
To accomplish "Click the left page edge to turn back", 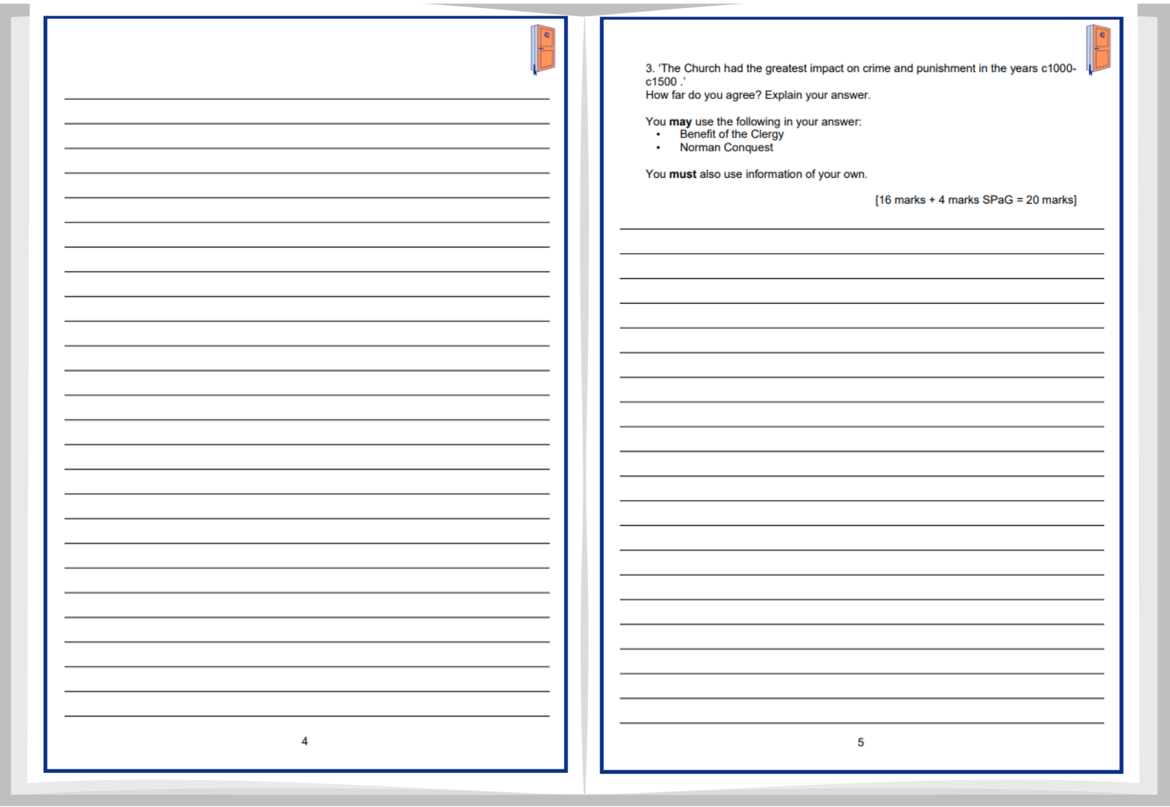I will pyautogui.click(x=19, y=403).
